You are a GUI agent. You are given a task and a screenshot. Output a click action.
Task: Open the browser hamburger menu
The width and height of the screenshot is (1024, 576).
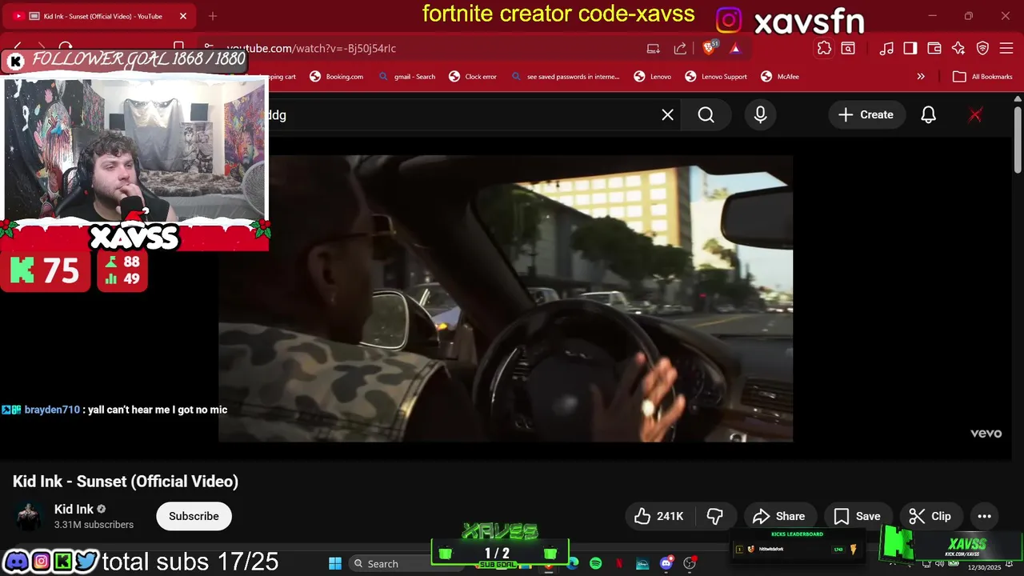coord(1007,48)
